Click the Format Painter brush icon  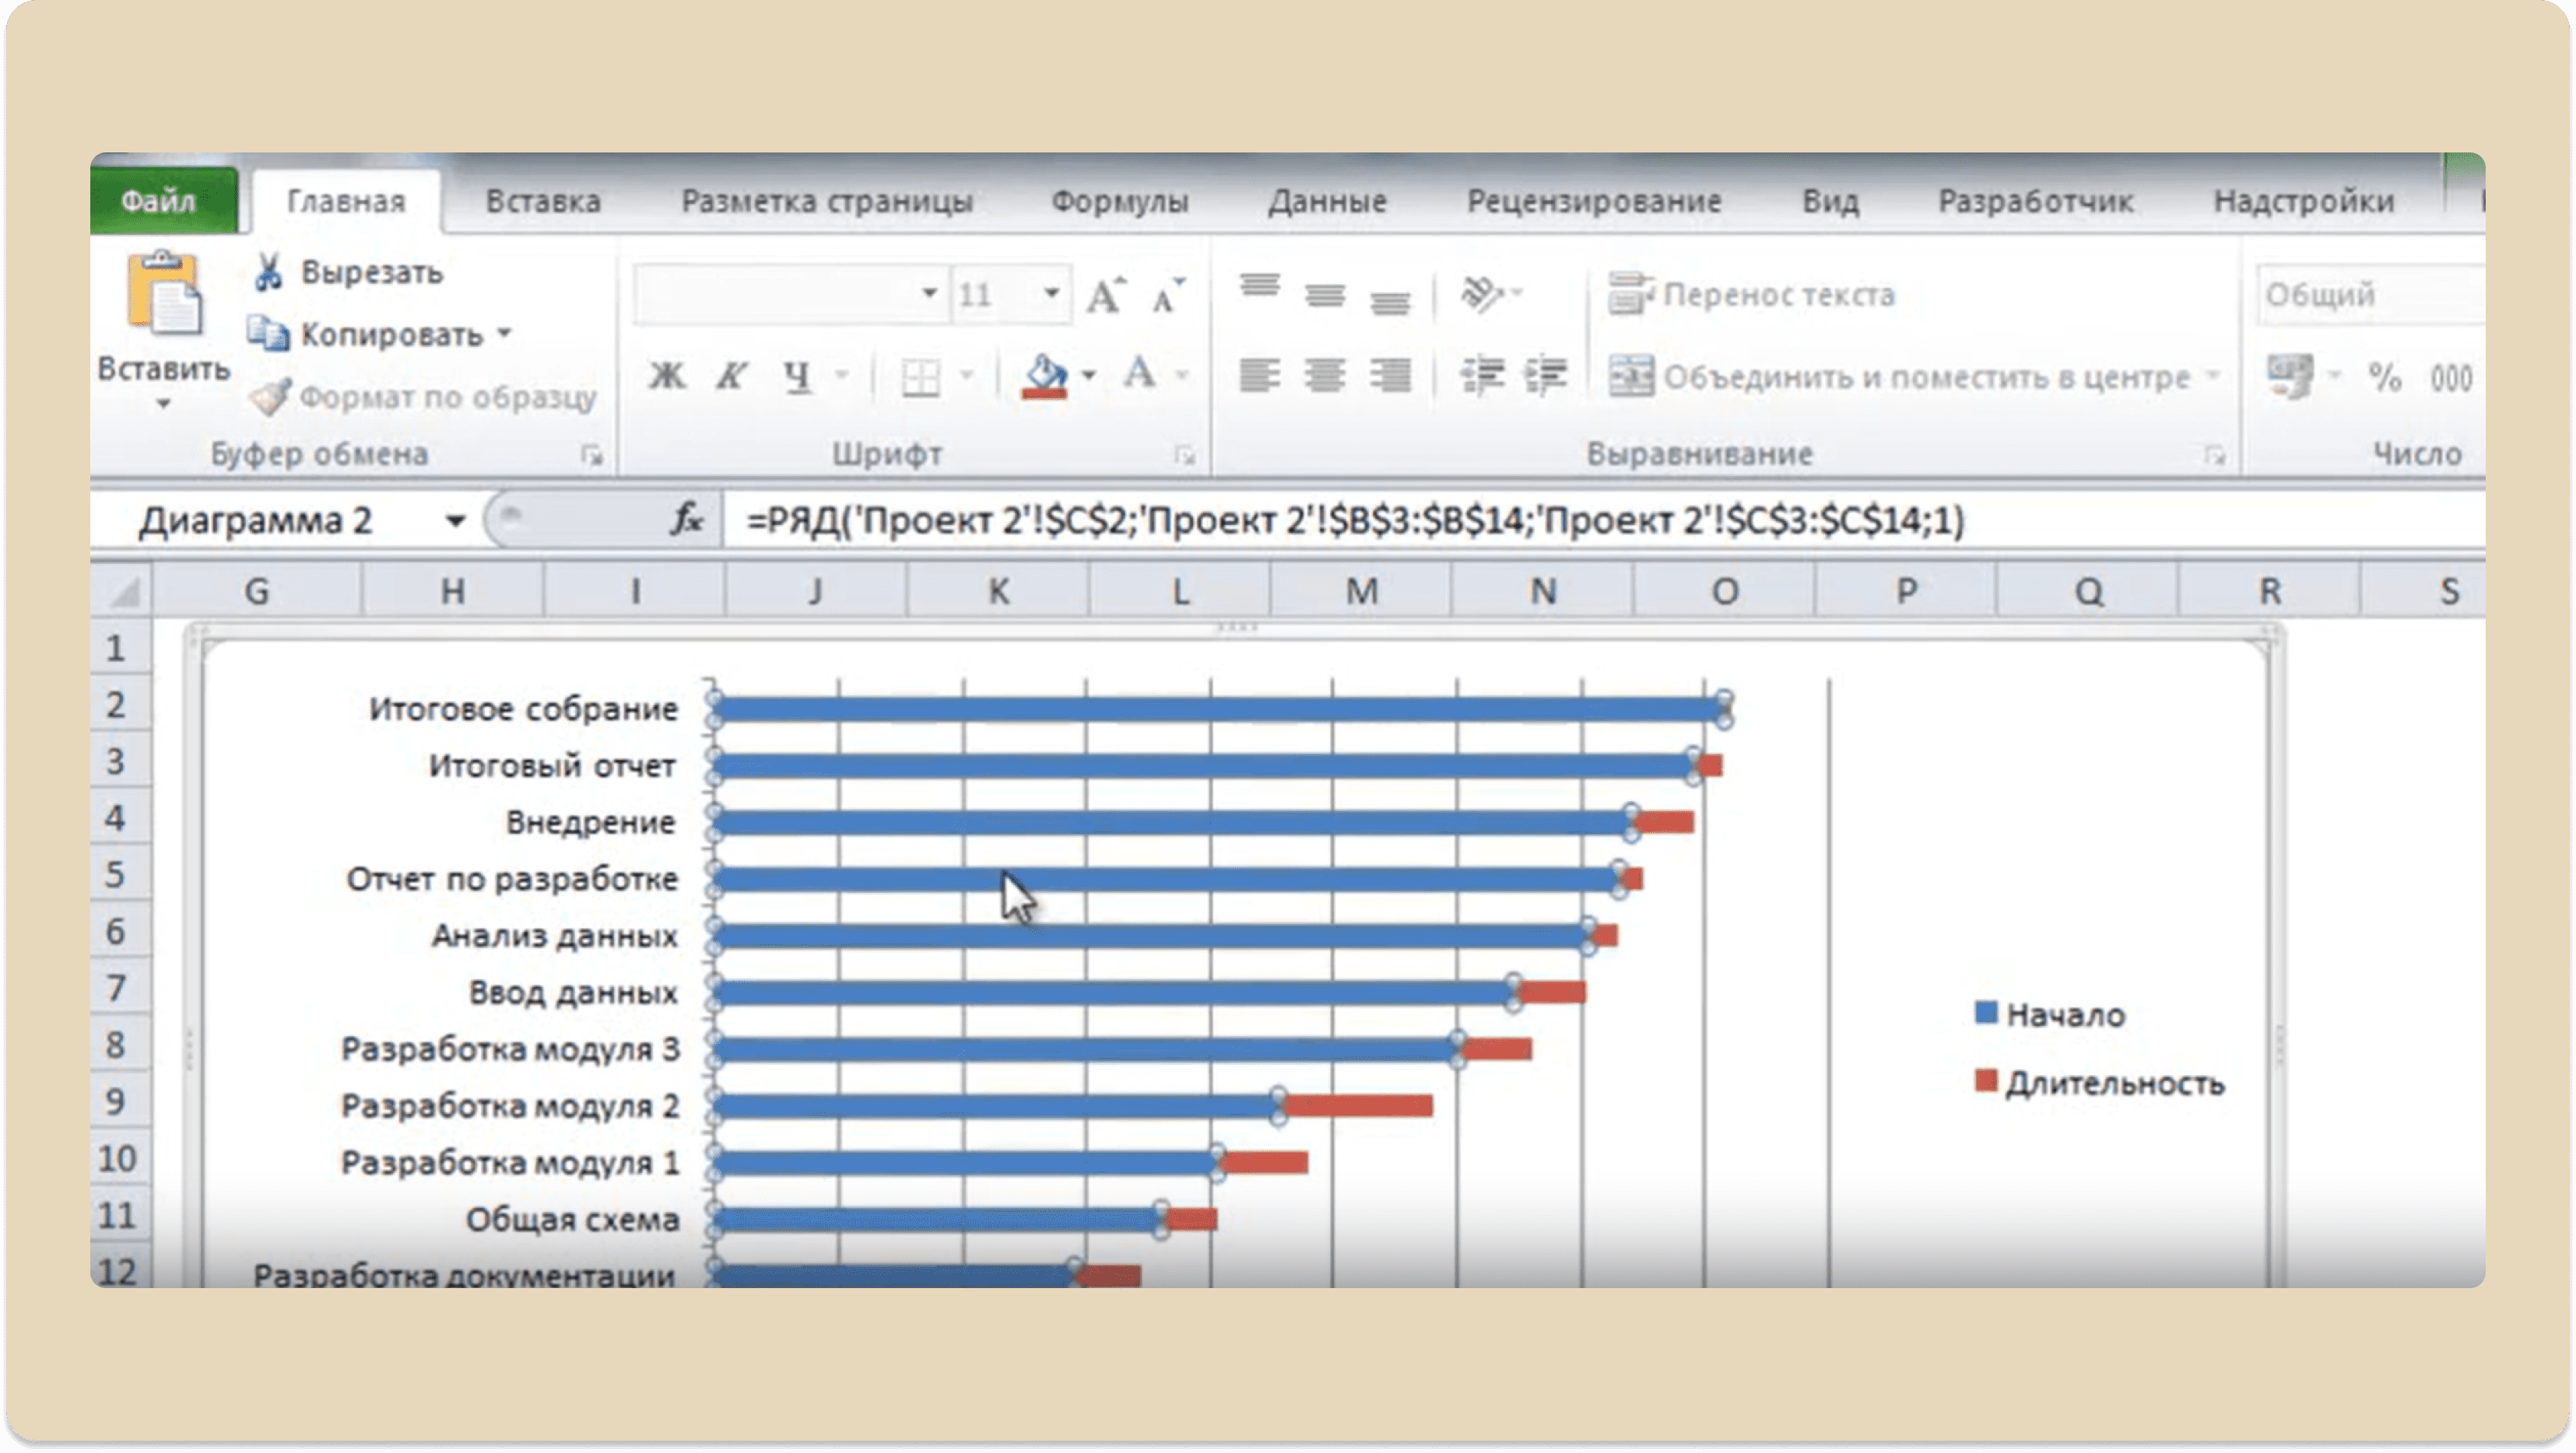270,397
